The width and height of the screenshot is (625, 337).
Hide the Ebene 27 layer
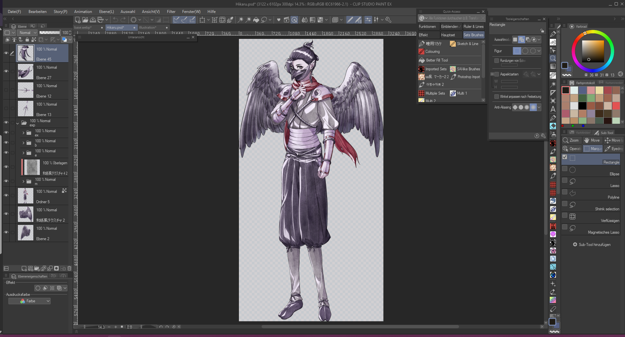[6, 71]
